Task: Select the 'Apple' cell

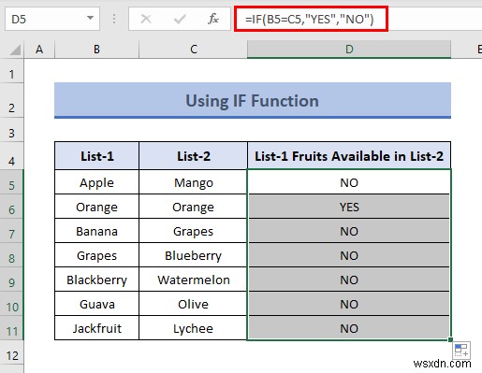Action: 96,182
